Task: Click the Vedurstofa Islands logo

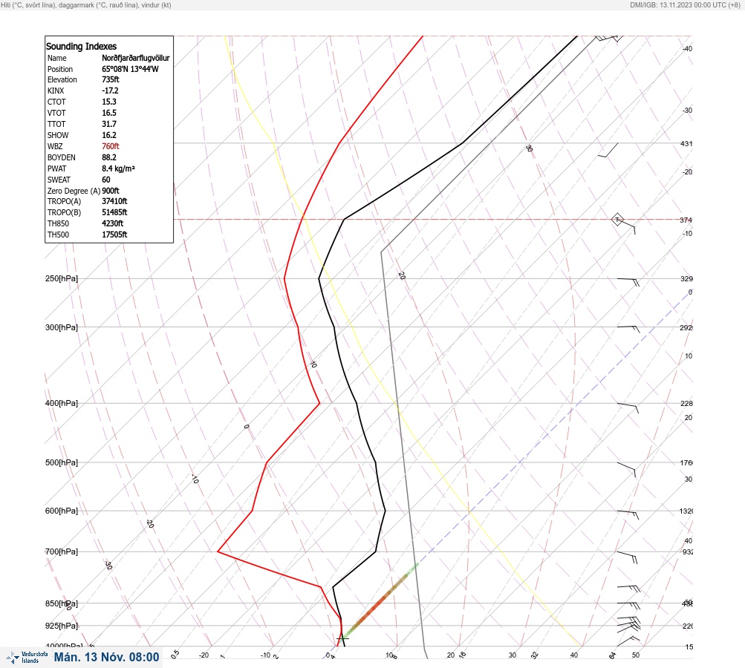Action: (27, 658)
